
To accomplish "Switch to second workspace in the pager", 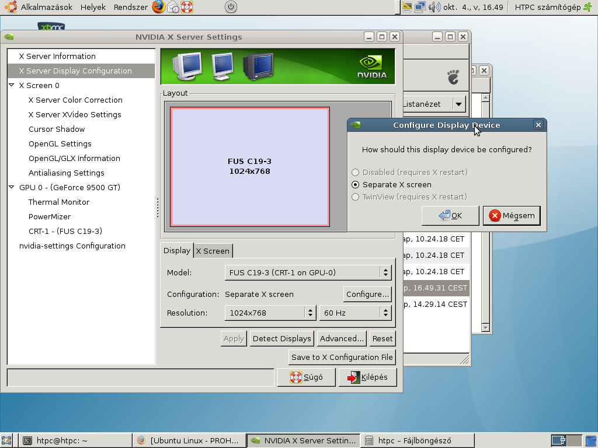I will click(x=575, y=441).
